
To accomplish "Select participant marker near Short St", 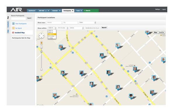I will click(154, 78).
